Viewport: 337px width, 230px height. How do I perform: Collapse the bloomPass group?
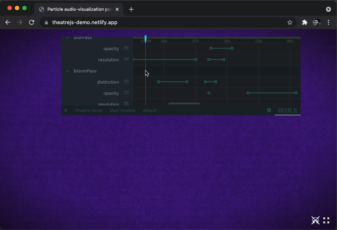(67, 71)
